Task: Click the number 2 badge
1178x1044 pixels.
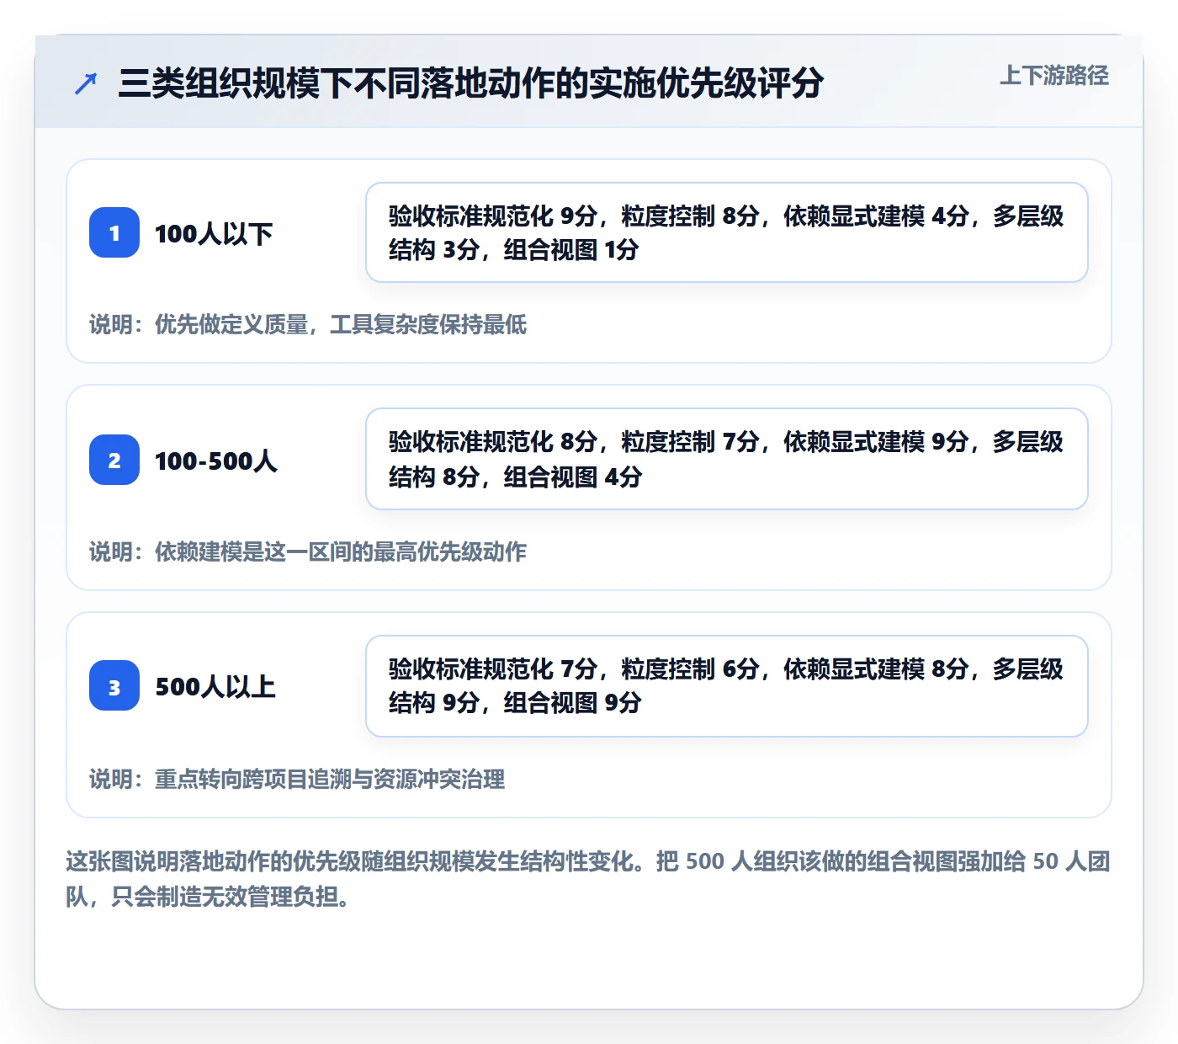Action: [x=114, y=460]
